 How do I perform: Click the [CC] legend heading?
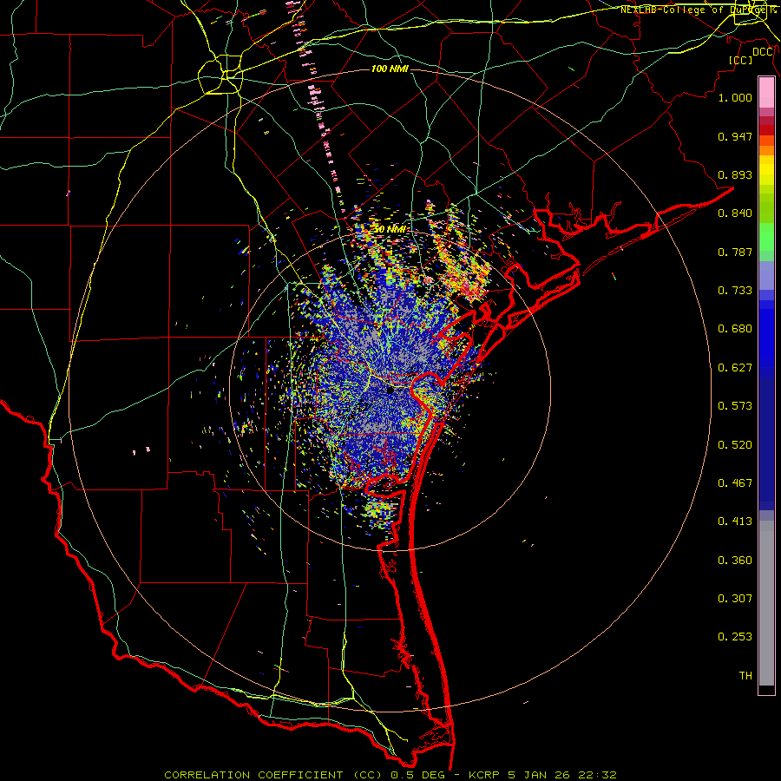pos(741,60)
